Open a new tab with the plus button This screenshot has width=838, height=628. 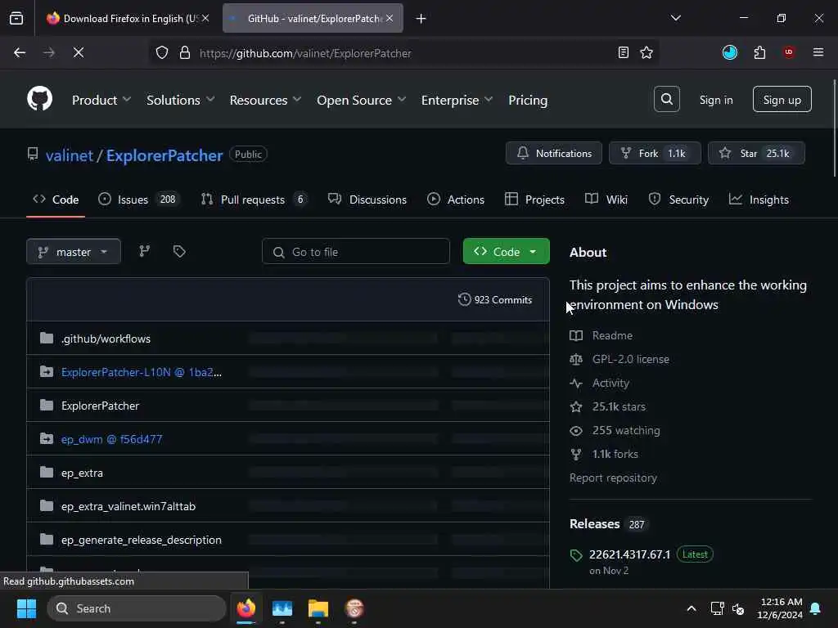(x=421, y=19)
